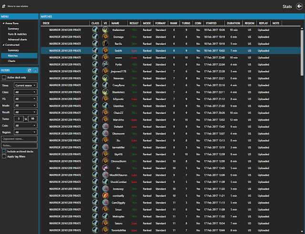This screenshot has width=305, height=234.
Task: Click Uploaded replay in sounz row
Action: tap(264, 58)
